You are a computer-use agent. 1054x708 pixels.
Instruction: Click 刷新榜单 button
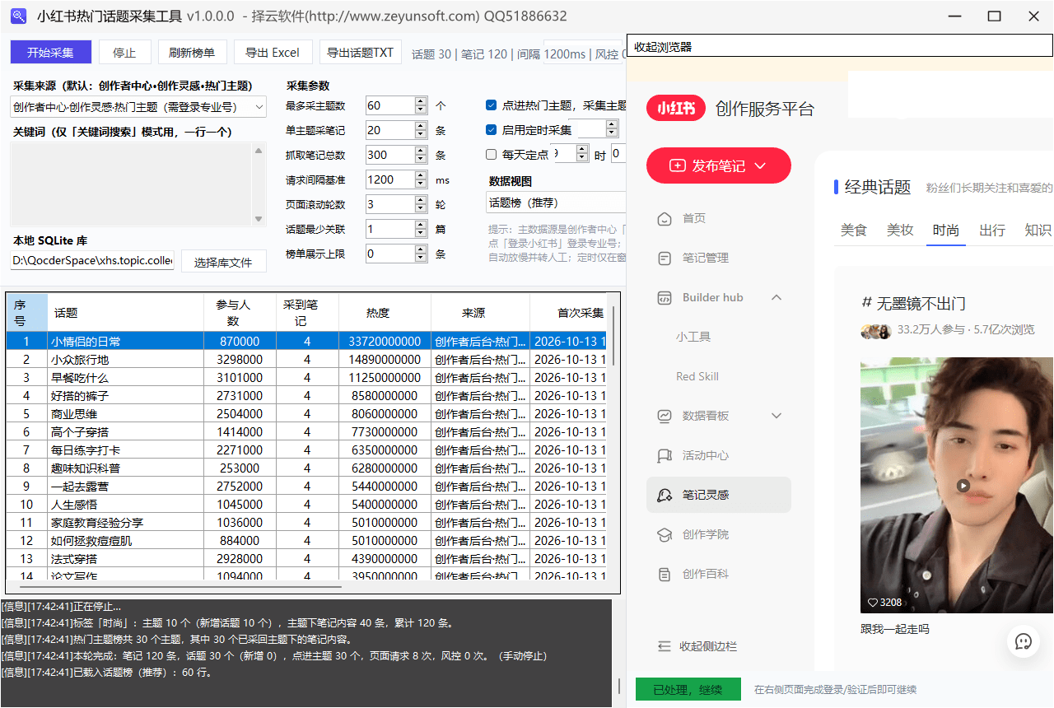coord(192,52)
